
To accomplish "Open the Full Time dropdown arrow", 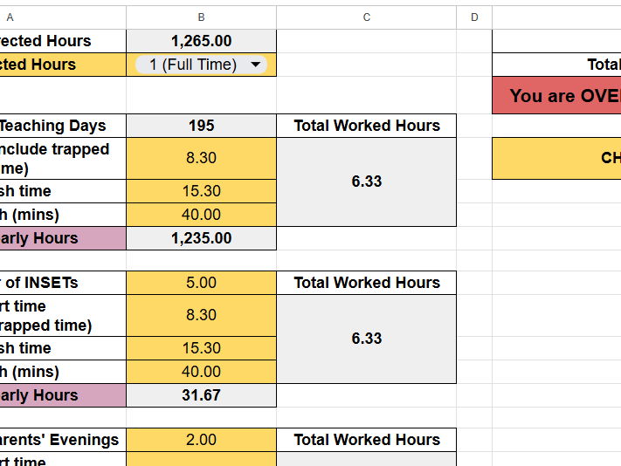I will click(256, 65).
